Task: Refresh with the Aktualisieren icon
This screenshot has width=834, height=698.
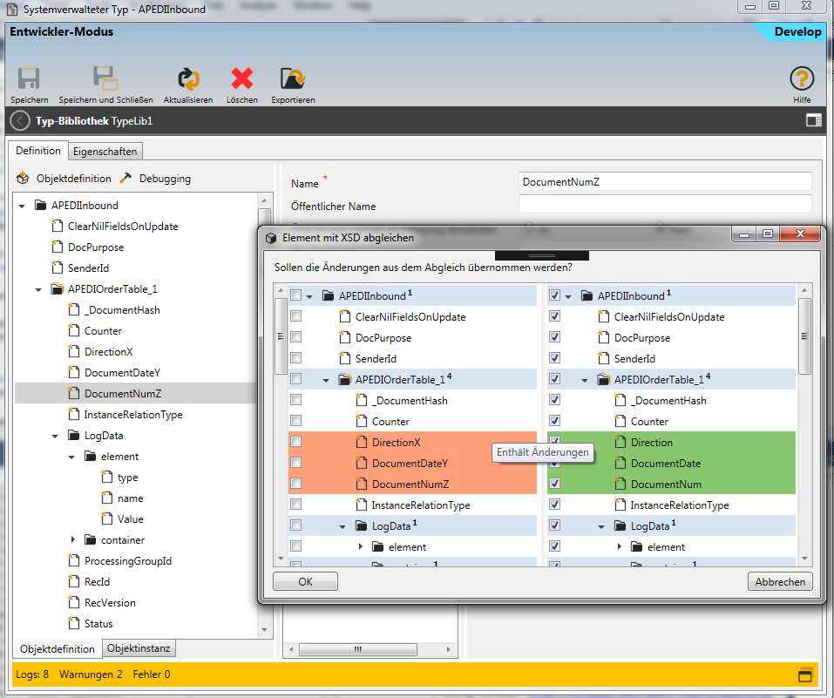Action: (188, 78)
